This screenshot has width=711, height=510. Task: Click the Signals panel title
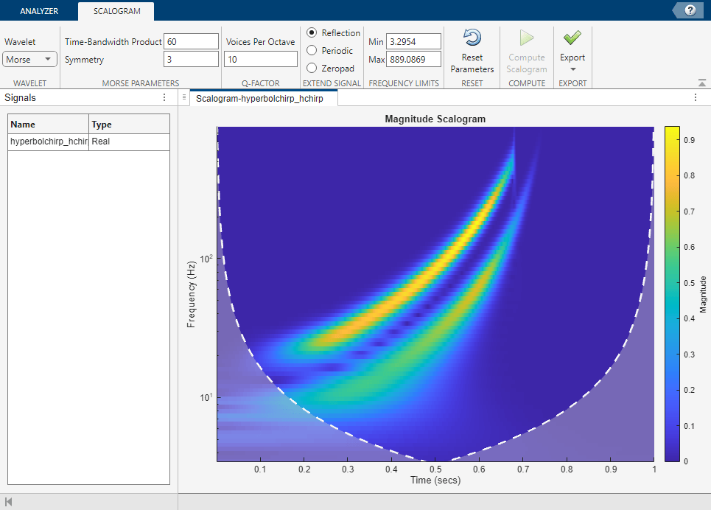click(20, 97)
